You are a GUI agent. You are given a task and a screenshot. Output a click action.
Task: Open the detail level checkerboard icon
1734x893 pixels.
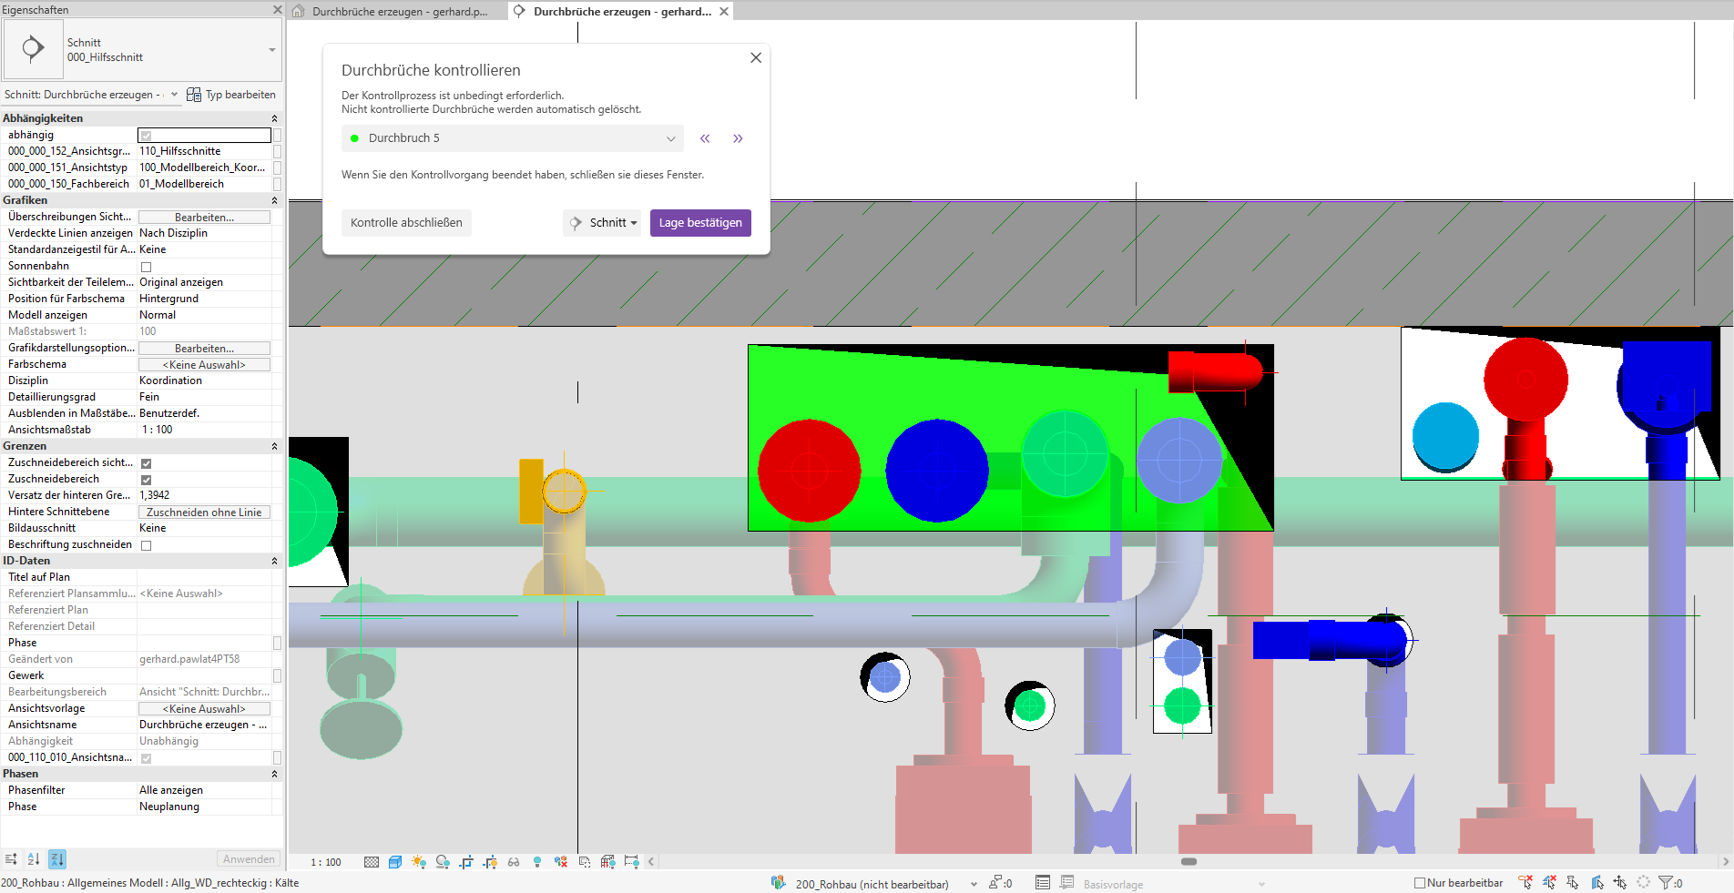tap(371, 861)
